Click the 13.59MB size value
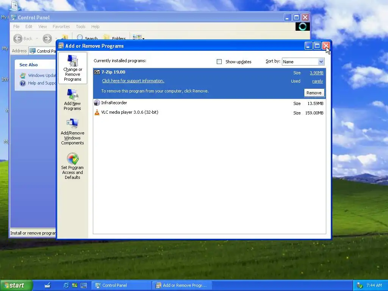Screen dimensions: 388x291 pyautogui.click(x=315, y=103)
